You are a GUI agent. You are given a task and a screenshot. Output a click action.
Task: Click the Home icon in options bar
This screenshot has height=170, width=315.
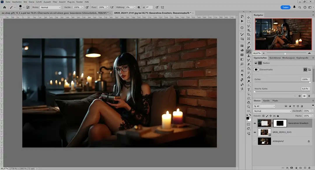pos(4,7)
